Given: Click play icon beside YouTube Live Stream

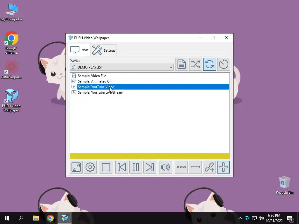Looking at the screenshot, I should click(x=74, y=92).
